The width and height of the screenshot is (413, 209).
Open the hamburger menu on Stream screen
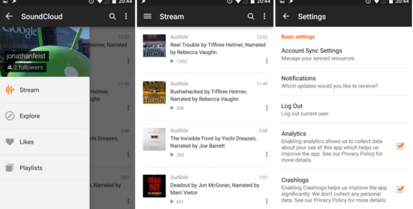pos(148,16)
